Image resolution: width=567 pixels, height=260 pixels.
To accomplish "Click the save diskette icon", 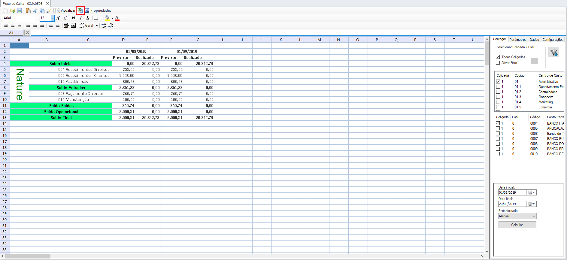I will [20, 11].
